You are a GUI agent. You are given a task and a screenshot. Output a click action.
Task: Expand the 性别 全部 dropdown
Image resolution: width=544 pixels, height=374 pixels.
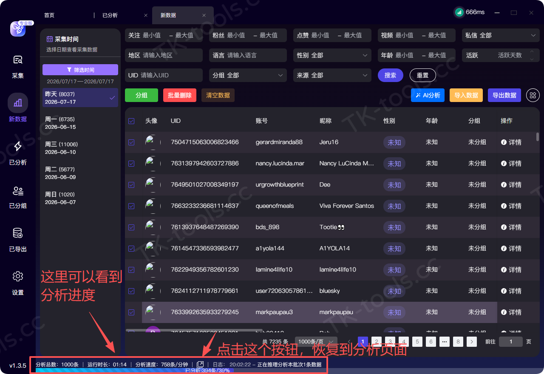[332, 55]
